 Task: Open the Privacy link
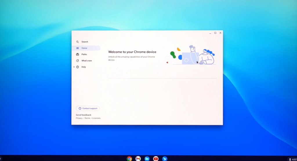[79, 118]
